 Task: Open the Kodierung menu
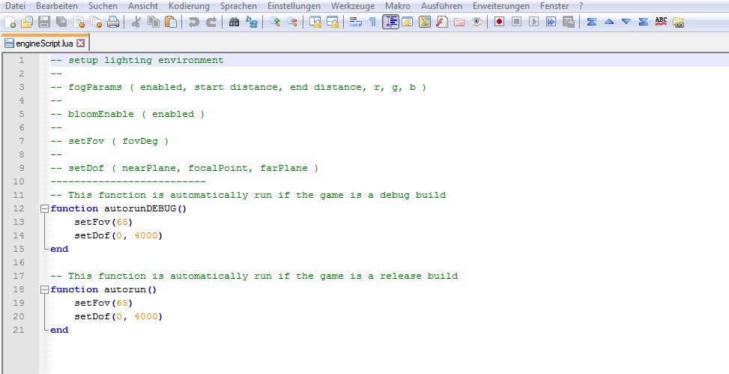click(x=190, y=6)
